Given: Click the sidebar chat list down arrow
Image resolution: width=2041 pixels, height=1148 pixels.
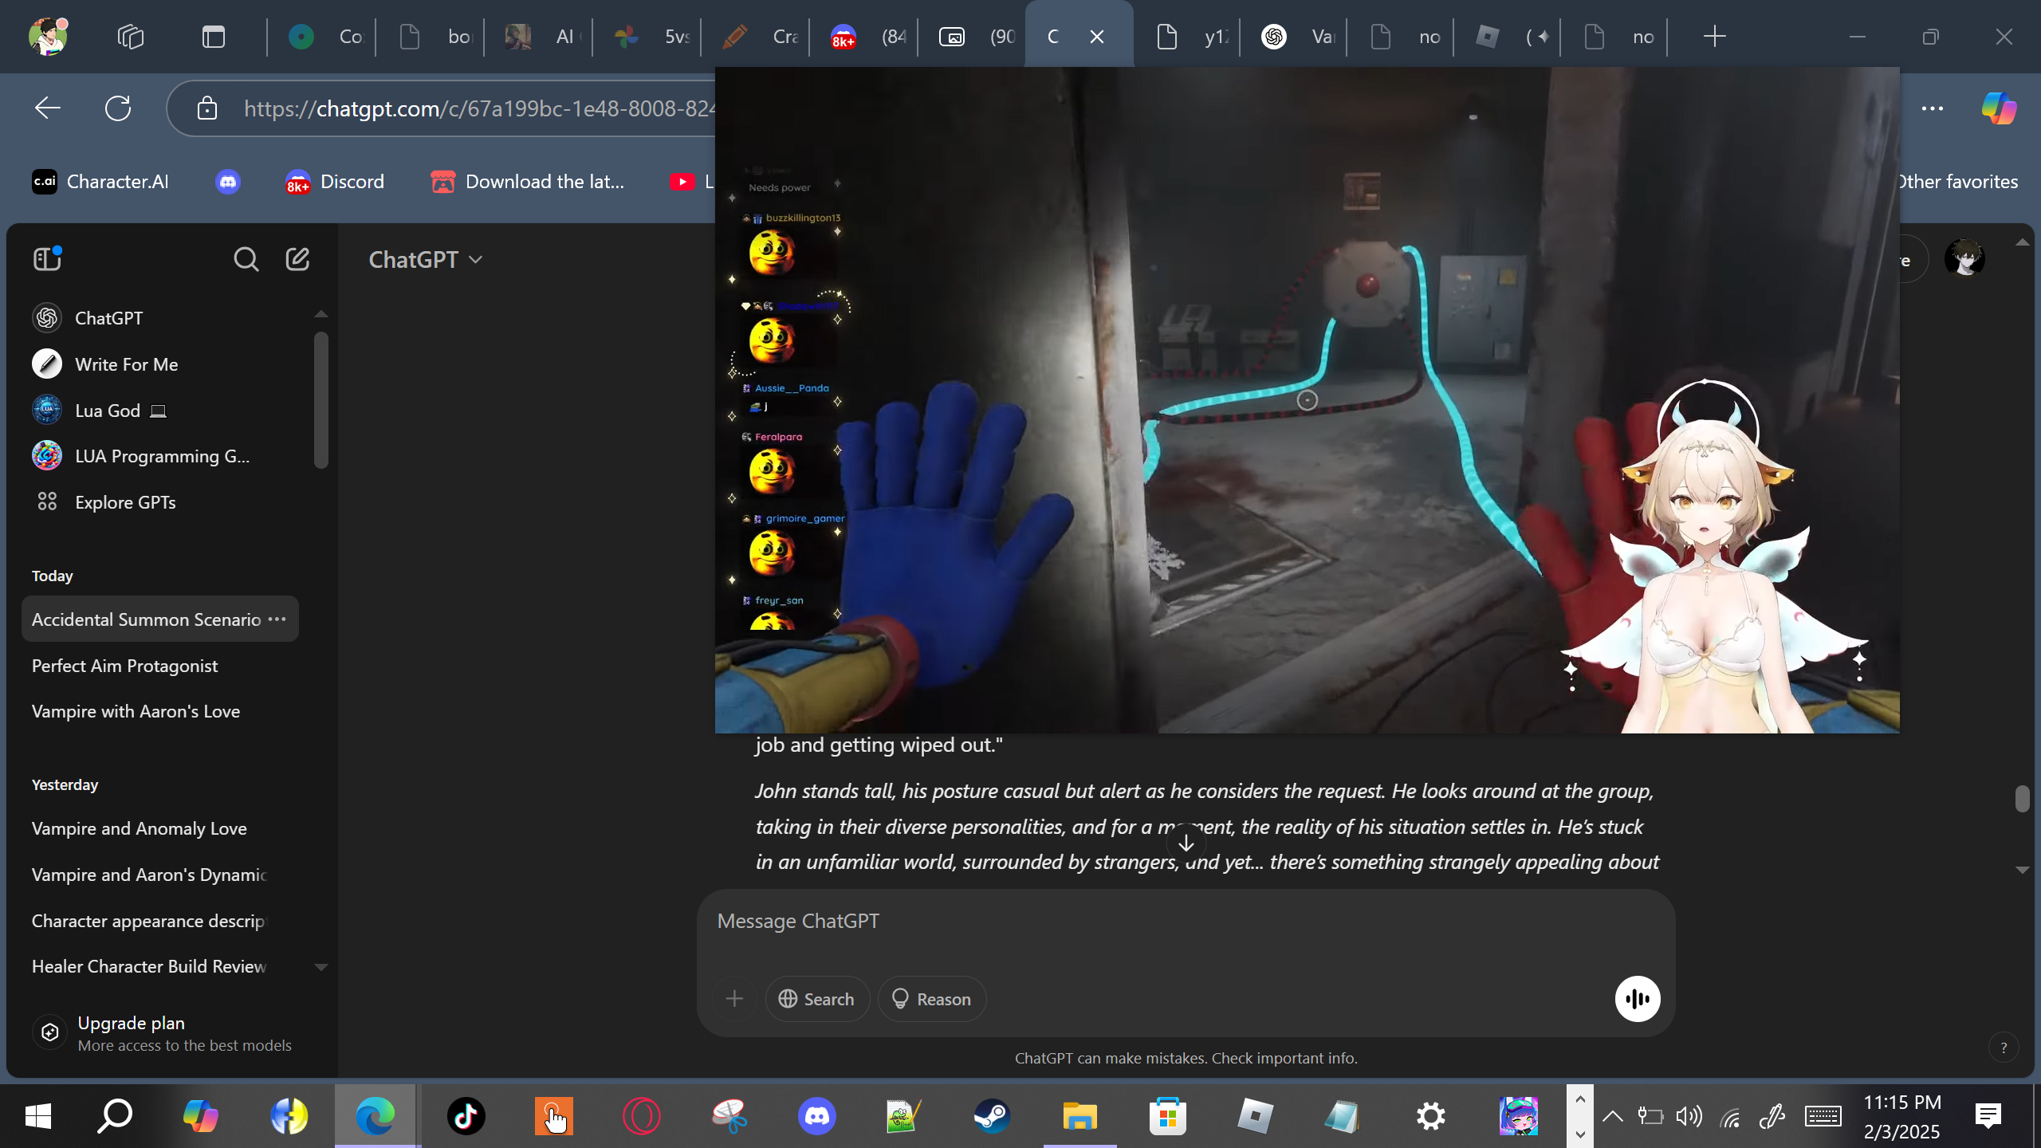Looking at the screenshot, I should [321, 967].
